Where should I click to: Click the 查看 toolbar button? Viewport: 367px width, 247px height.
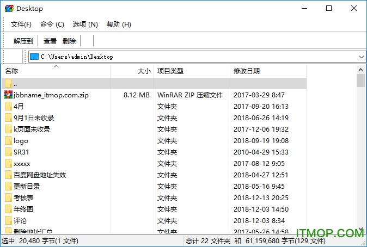(50, 41)
